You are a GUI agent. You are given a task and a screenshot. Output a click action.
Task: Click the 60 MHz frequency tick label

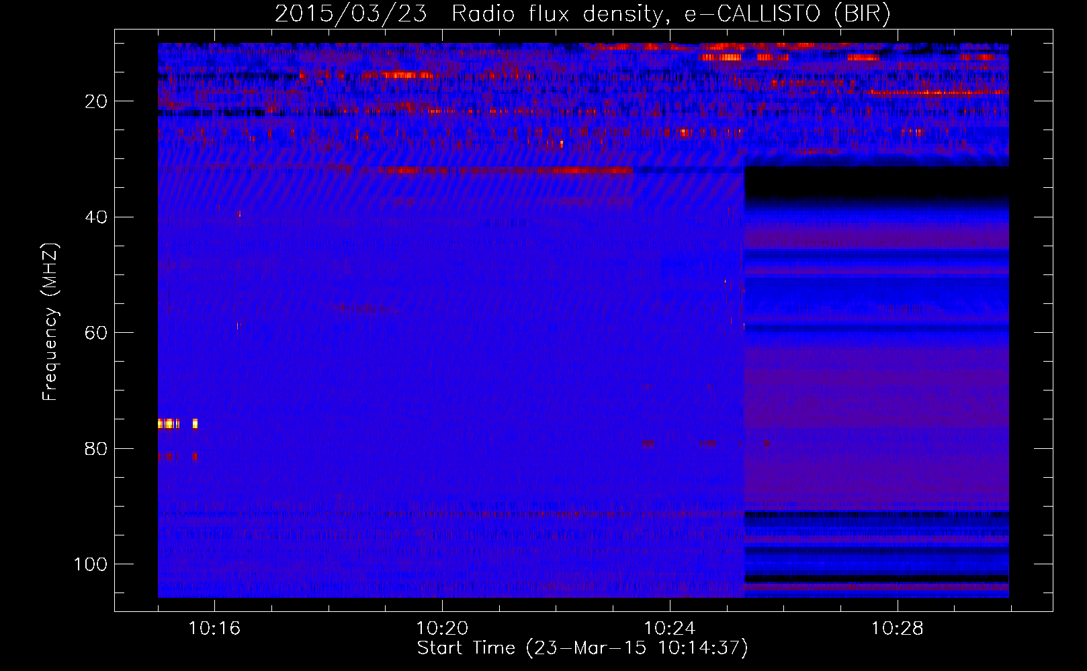click(96, 333)
